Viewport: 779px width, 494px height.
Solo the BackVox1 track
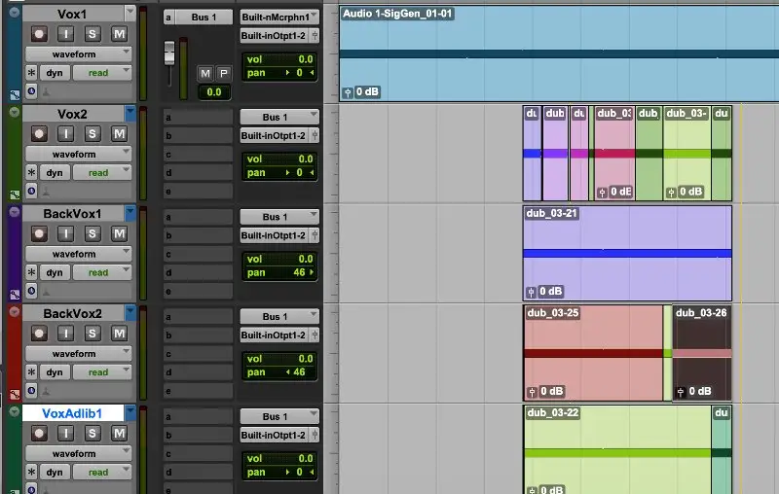[x=93, y=233]
